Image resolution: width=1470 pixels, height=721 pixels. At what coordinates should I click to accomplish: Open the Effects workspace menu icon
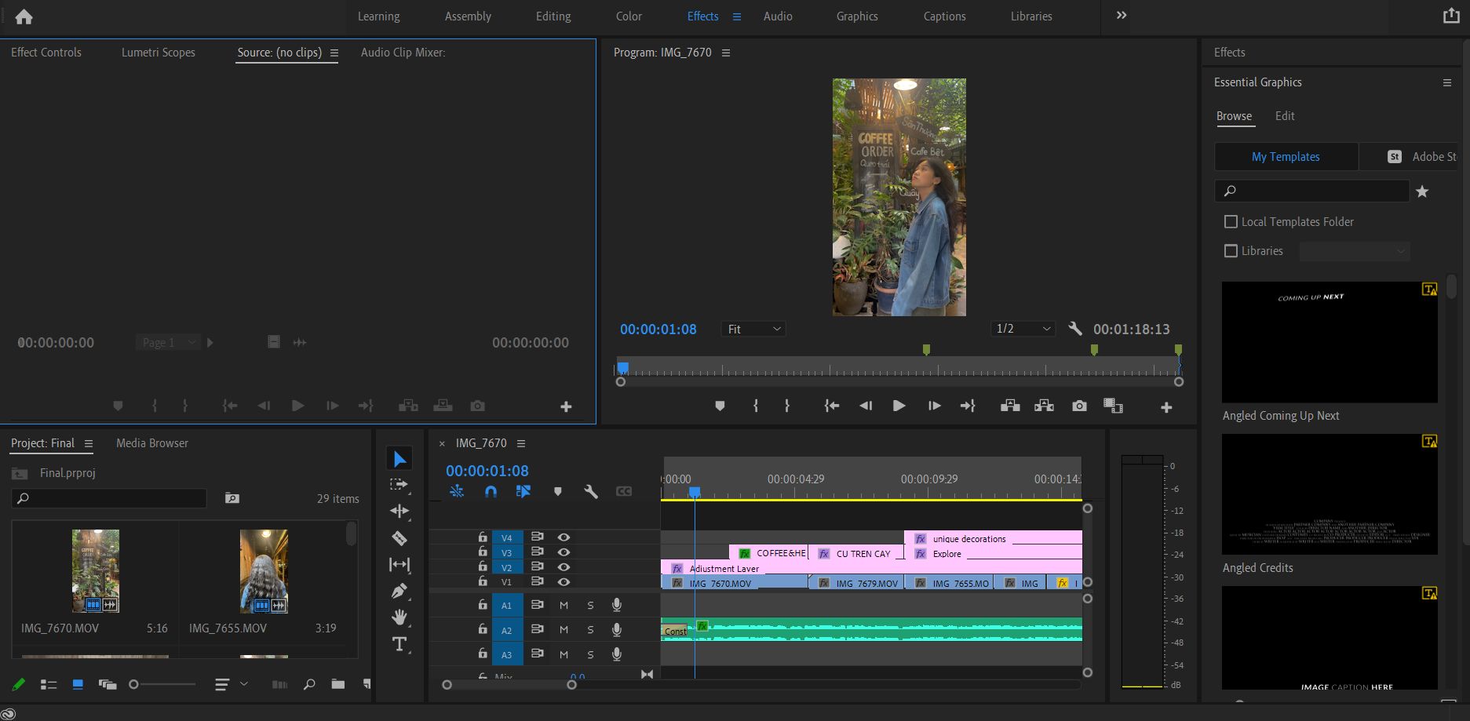pos(736,16)
